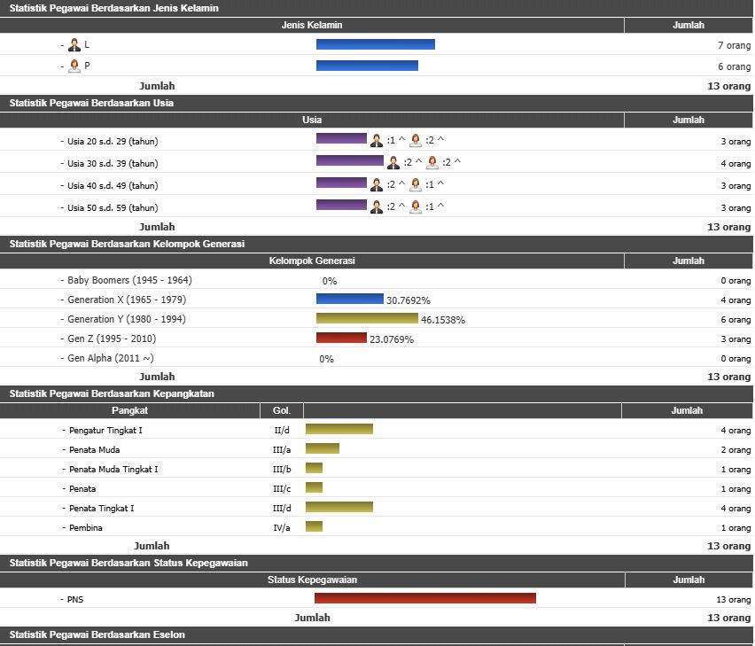Click male icon in Usia 40 s.d. 49 row
This screenshot has height=646, width=755.
coord(377,185)
